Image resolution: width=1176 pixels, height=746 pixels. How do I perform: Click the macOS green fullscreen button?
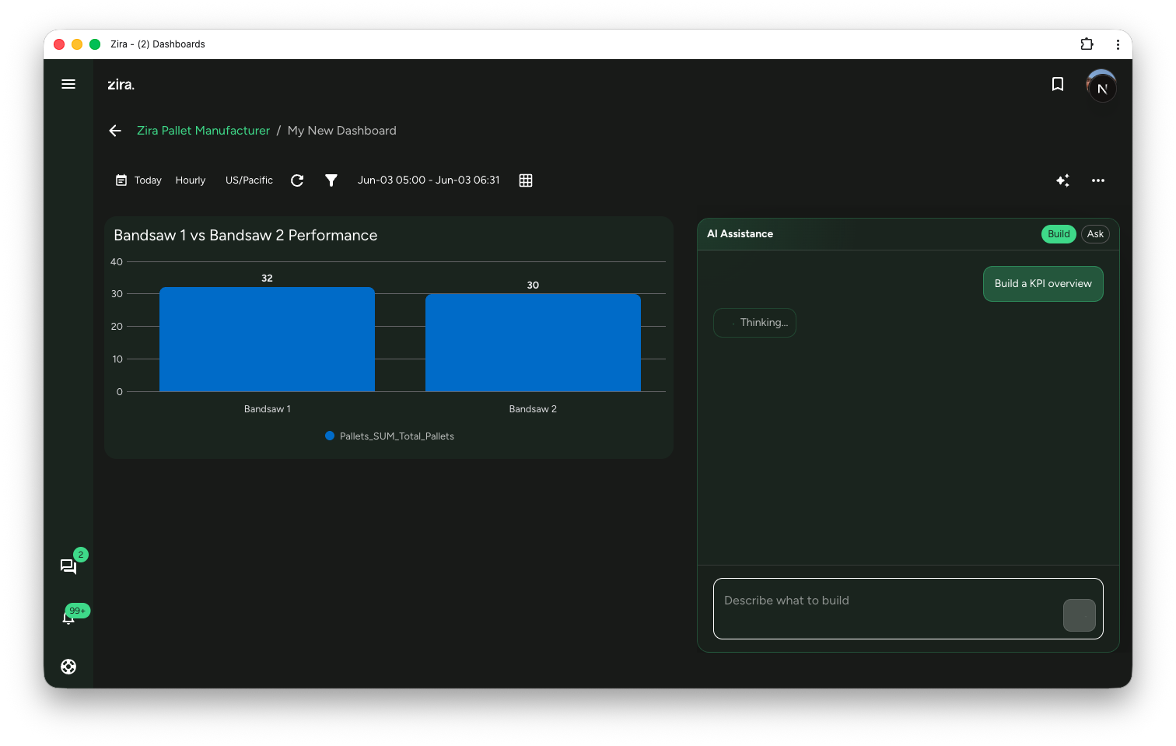tap(95, 44)
